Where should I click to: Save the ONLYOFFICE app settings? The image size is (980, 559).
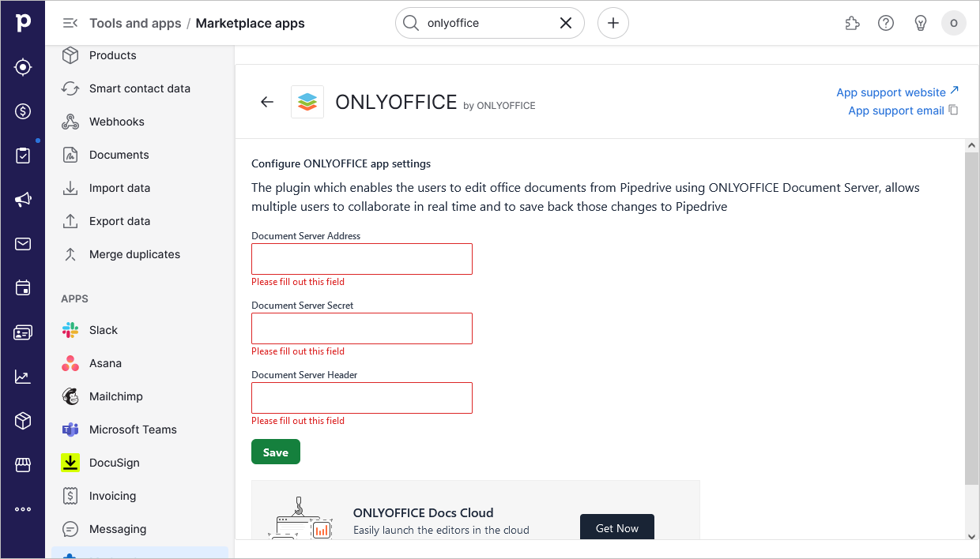click(x=275, y=451)
